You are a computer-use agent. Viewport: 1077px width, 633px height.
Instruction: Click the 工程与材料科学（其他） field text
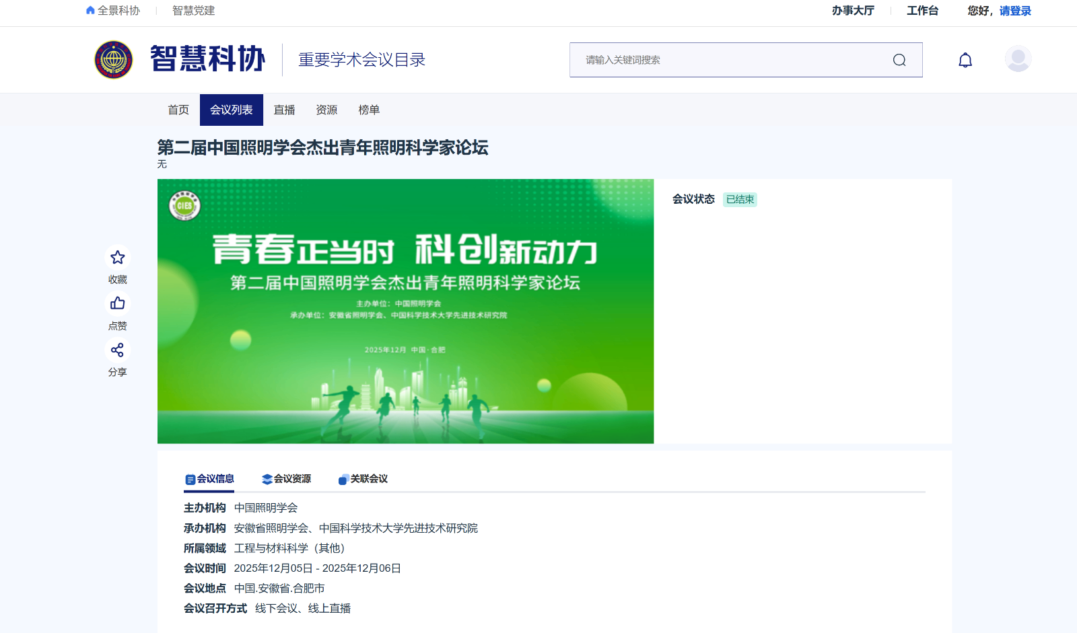pyautogui.click(x=290, y=548)
